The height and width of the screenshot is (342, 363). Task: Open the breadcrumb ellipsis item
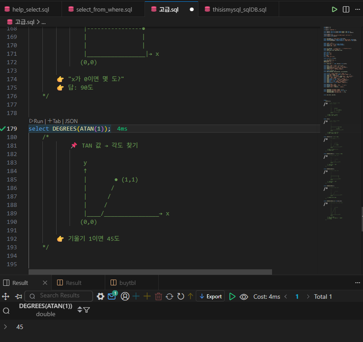(x=44, y=22)
